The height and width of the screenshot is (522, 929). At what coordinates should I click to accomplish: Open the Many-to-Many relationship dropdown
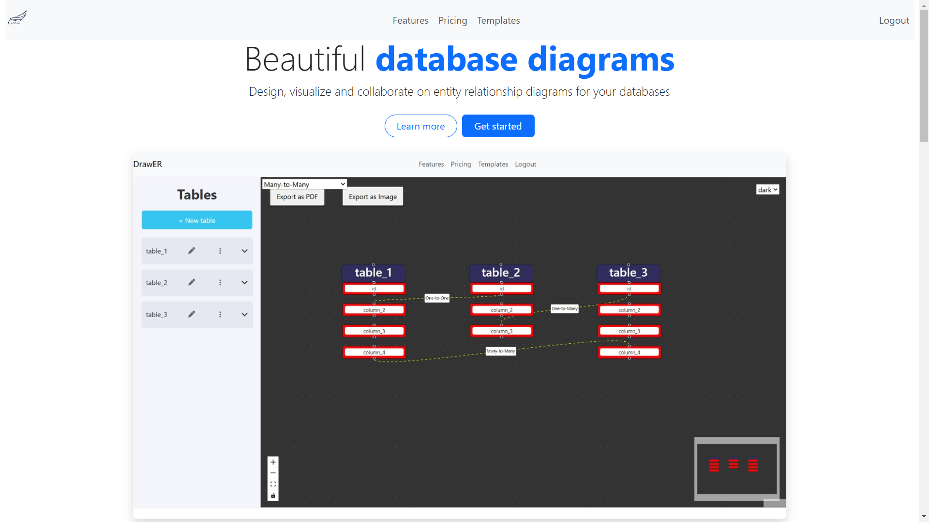tap(304, 184)
